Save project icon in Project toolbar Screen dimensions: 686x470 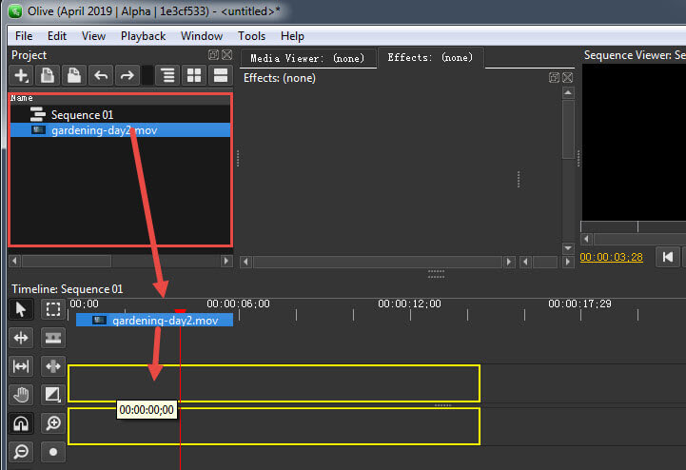(73, 76)
